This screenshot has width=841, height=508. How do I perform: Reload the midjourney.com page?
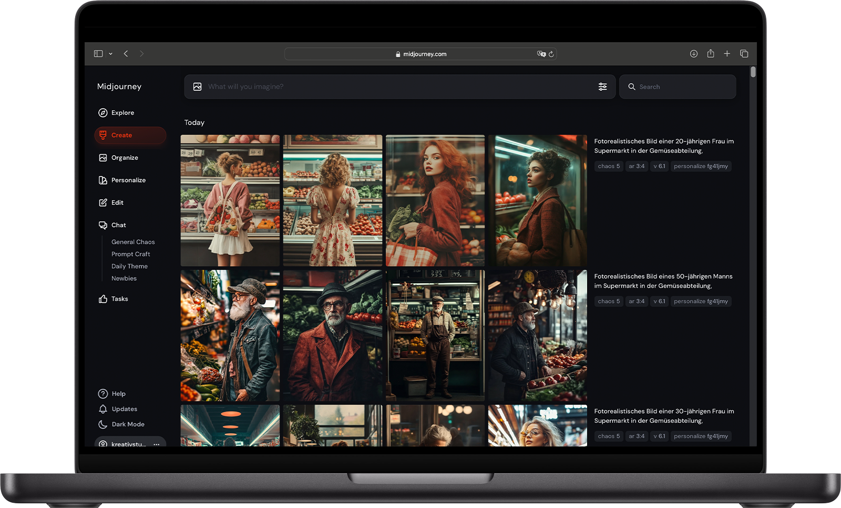coord(551,54)
